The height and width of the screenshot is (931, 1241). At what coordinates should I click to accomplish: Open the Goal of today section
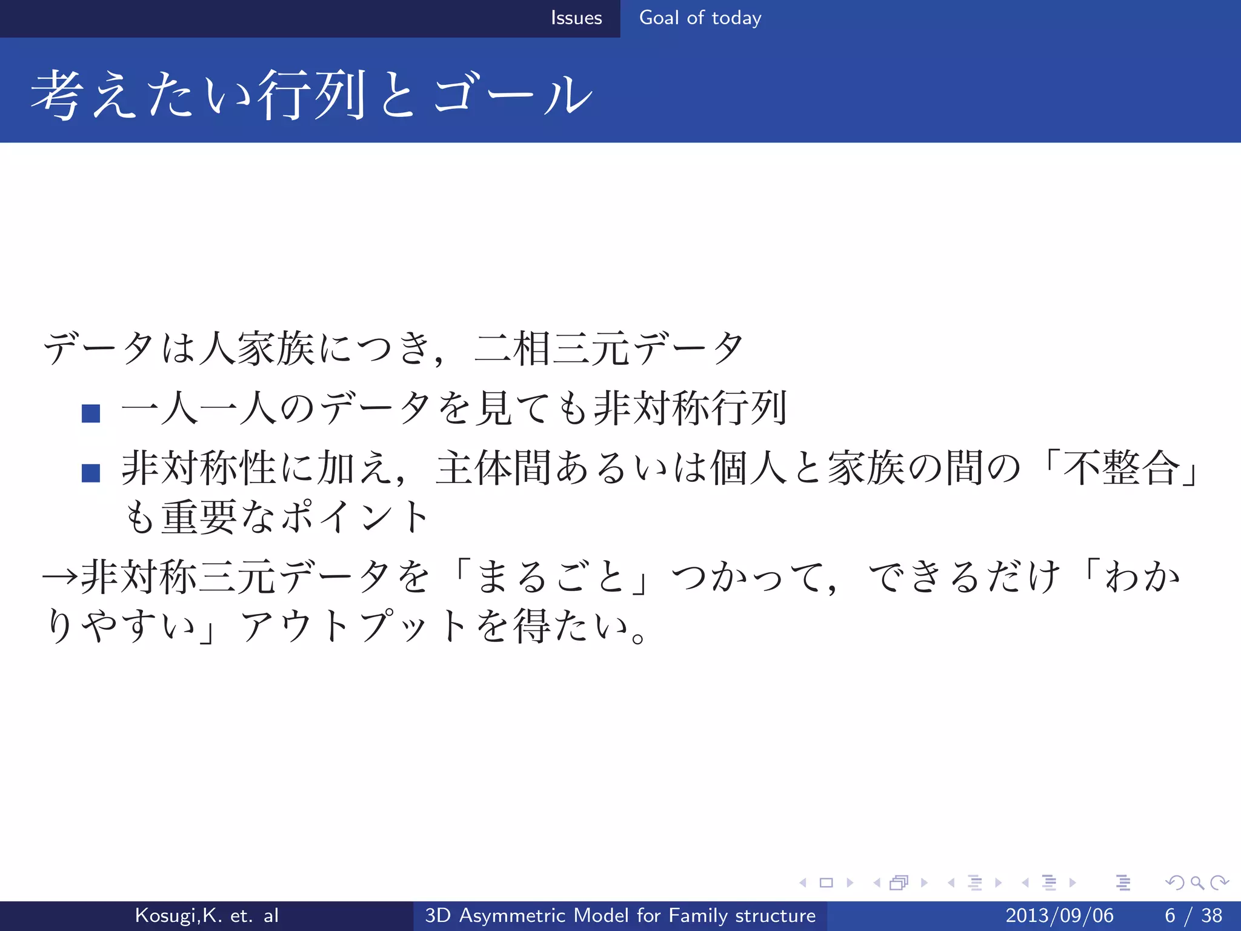[700, 18]
